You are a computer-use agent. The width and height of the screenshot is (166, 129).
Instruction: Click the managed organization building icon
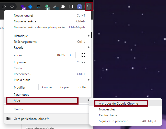click(x=8, y=119)
